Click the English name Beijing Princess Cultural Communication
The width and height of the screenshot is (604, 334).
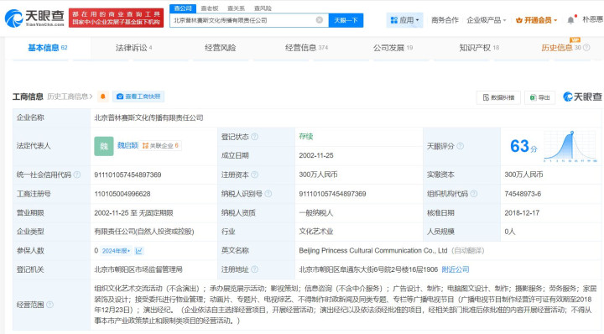point(372,250)
